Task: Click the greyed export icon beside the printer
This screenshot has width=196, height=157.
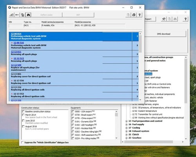Action: tap(128, 15)
